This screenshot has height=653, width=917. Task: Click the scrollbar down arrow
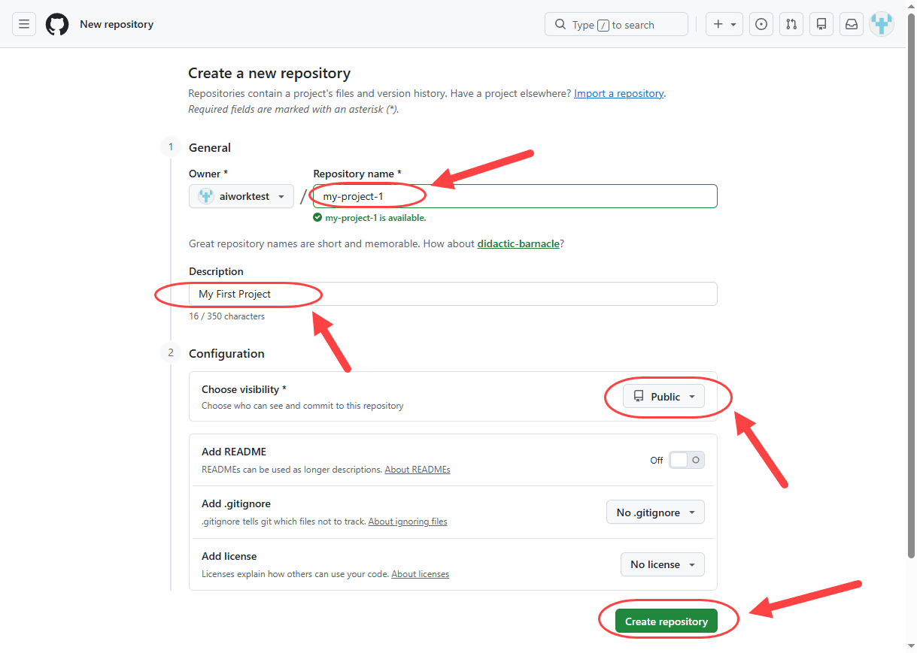click(910, 645)
